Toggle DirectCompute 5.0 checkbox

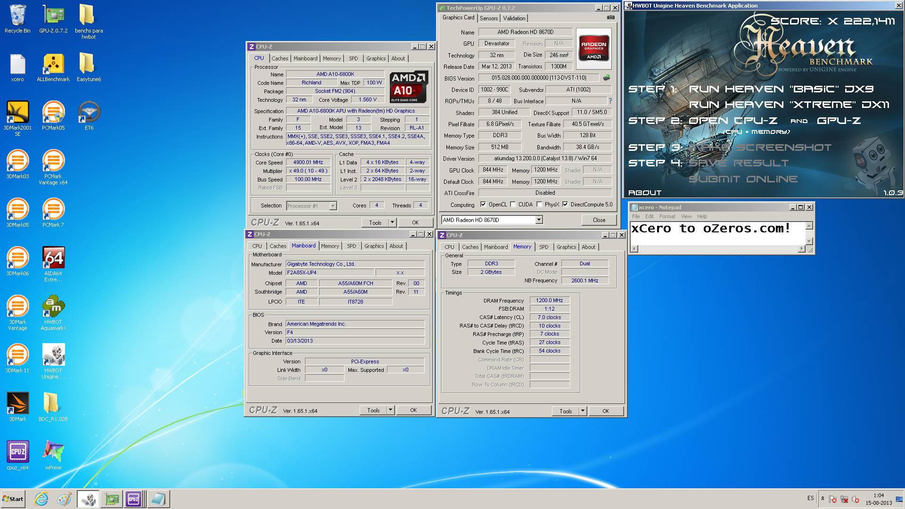(x=565, y=205)
